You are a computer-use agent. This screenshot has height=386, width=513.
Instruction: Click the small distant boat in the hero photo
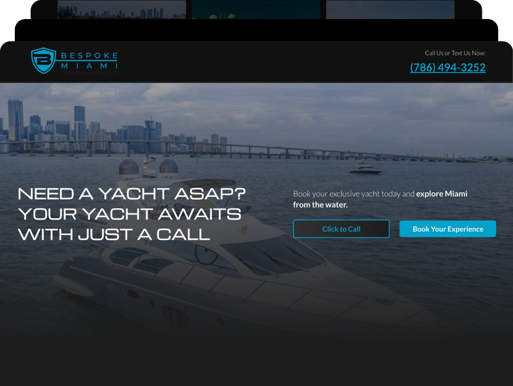[x=365, y=167]
